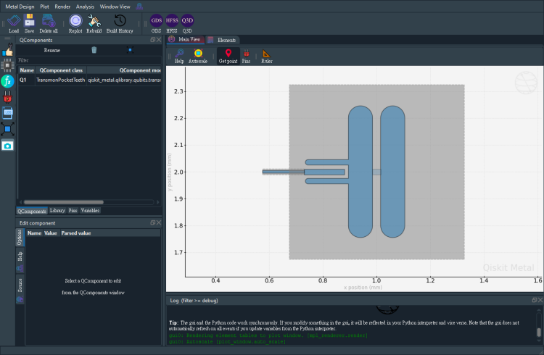Open the Analysis menu
This screenshot has width=544, height=355.
85,7
